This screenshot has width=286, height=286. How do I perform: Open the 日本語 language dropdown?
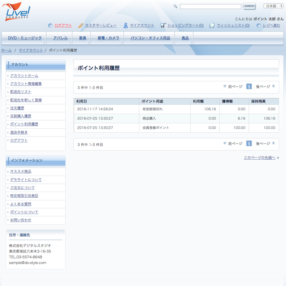click(273, 6)
